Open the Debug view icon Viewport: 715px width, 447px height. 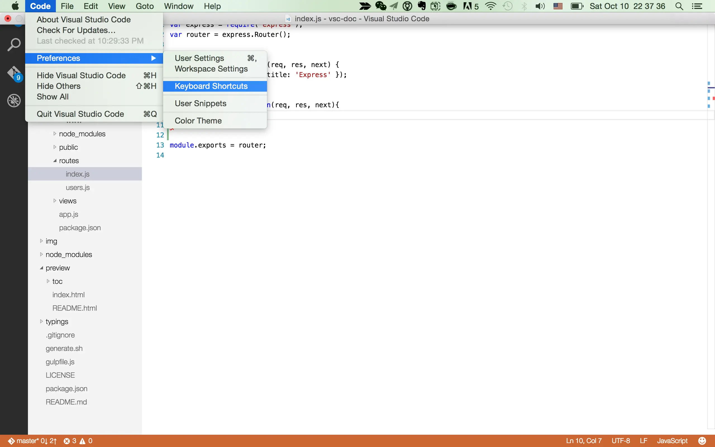tap(14, 101)
